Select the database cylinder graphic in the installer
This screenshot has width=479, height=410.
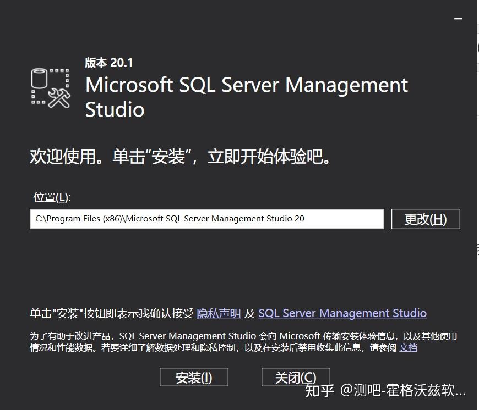click(39, 77)
